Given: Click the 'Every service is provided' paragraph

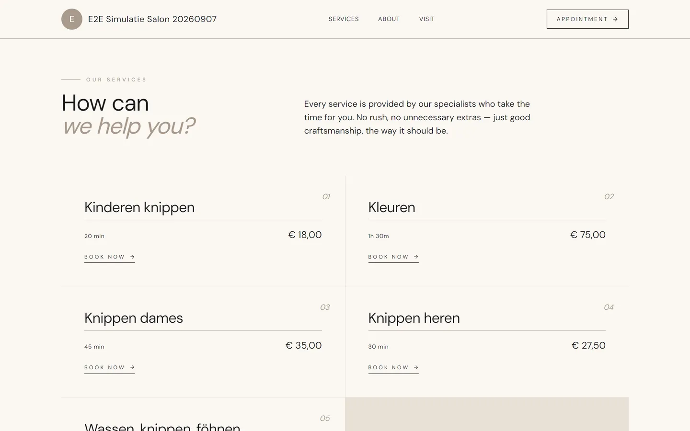Looking at the screenshot, I should (x=417, y=117).
